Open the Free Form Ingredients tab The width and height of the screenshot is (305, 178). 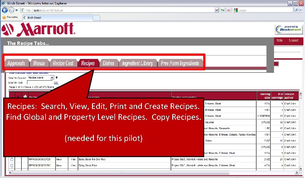tap(180, 63)
